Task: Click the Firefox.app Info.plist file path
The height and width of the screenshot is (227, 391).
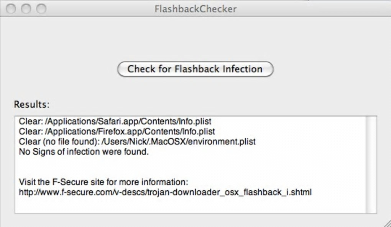Action: click(130, 131)
